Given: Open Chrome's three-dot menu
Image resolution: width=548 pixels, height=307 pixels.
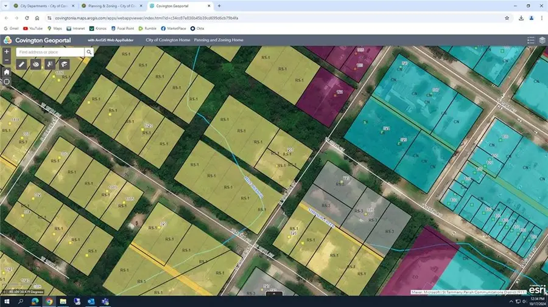Looking at the screenshot, I should pos(541,18).
